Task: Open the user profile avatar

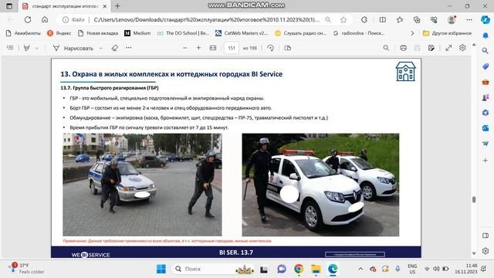Action: click(452, 19)
